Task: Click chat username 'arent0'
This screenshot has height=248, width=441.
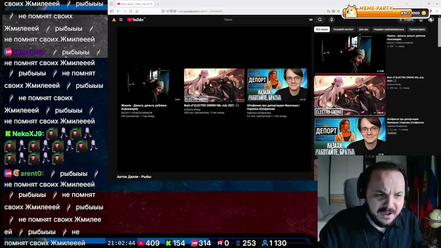Action: click(32, 174)
